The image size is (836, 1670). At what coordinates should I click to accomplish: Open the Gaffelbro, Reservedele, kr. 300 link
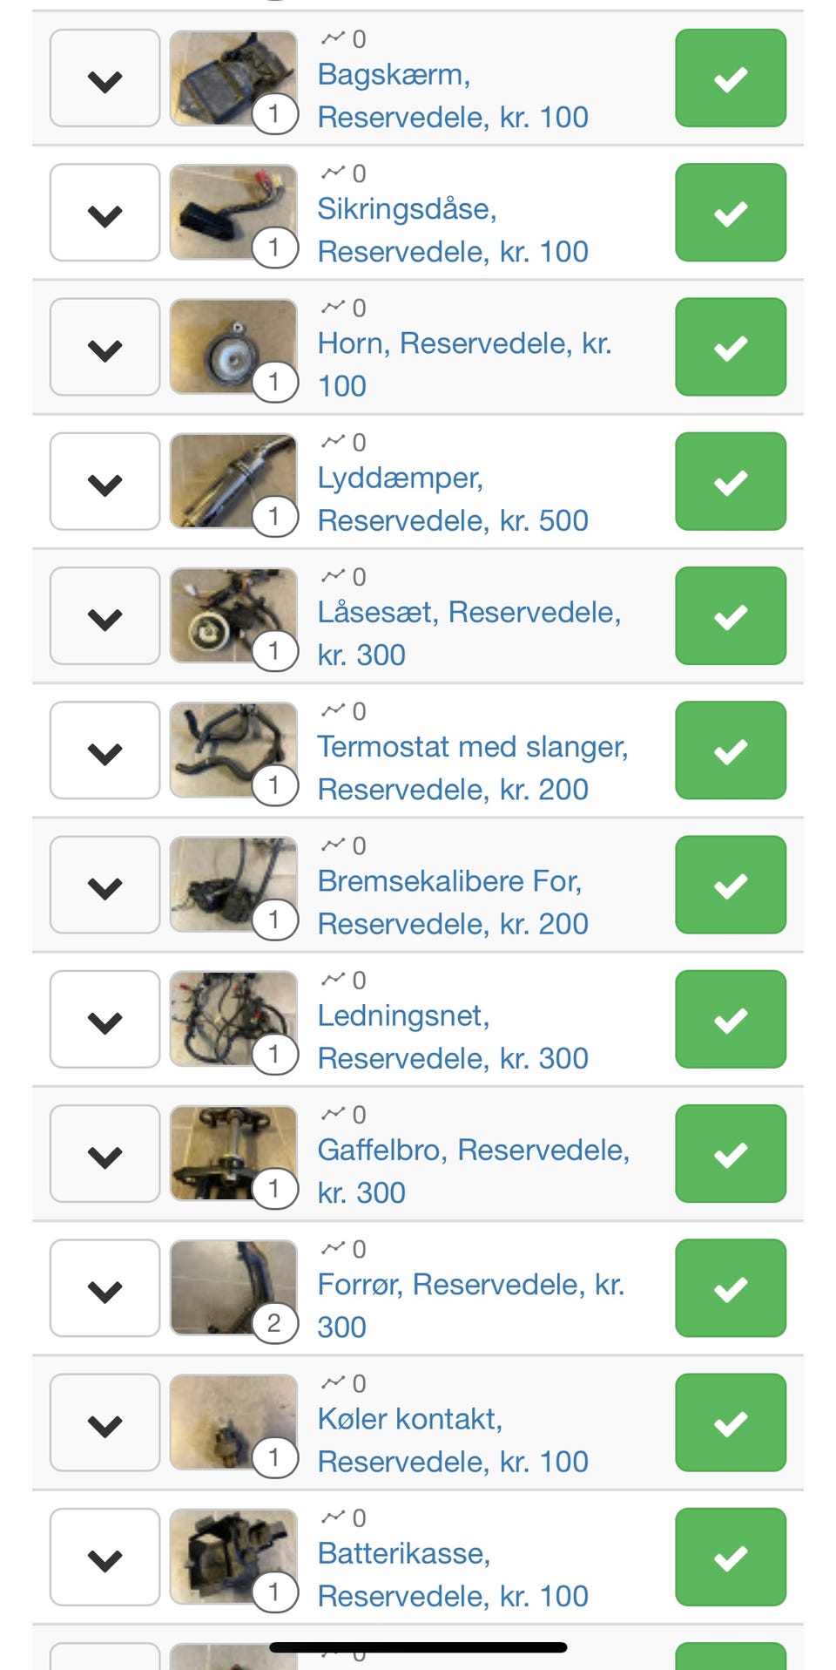click(473, 1171)
